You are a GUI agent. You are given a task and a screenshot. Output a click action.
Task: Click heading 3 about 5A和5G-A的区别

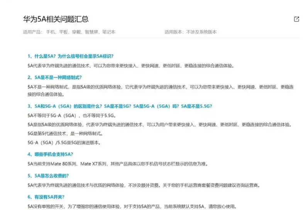coord(120,106)
